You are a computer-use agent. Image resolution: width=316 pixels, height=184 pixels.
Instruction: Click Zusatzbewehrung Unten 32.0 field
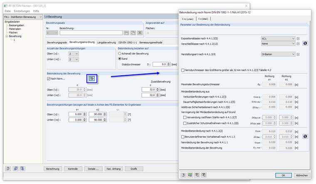tap(149, 95)
